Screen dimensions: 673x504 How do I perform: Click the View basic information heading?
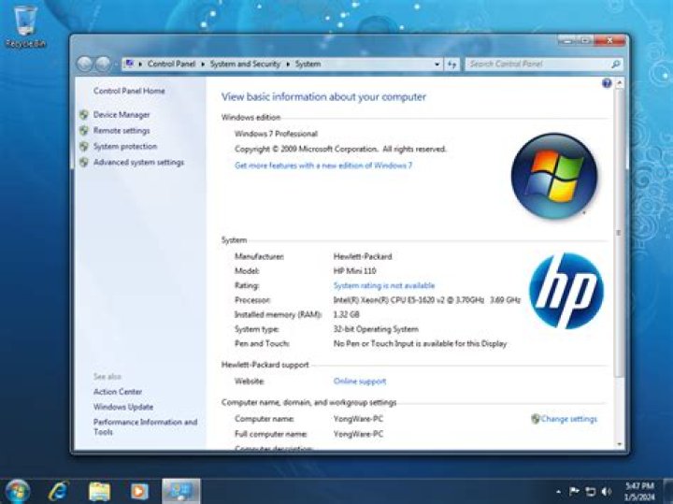pyautogui.click(x=323, y=96)
